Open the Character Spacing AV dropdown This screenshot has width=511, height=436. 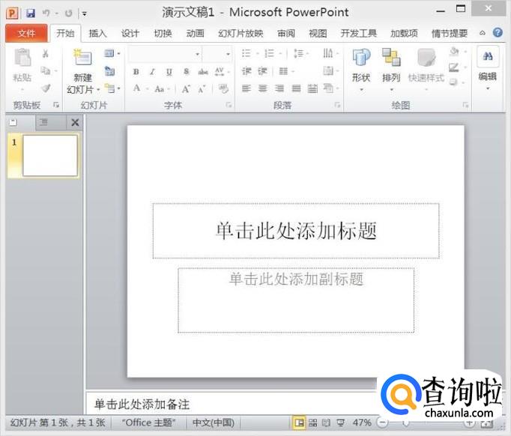(x=223, y=72)
